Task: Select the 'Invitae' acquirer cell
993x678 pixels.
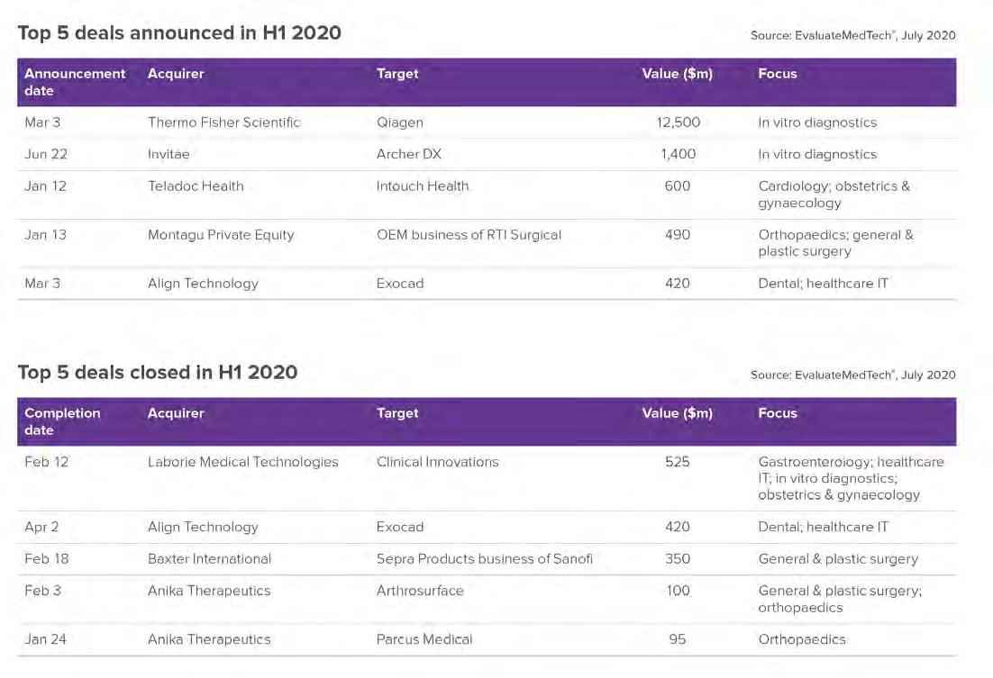Action: (169, 154)
